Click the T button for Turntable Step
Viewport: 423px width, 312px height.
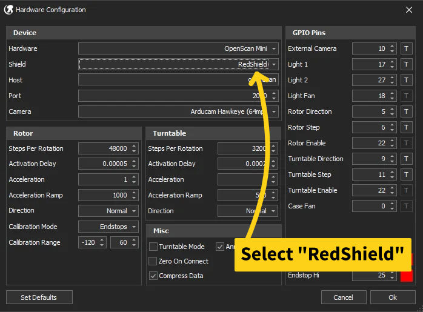(407, 174)
